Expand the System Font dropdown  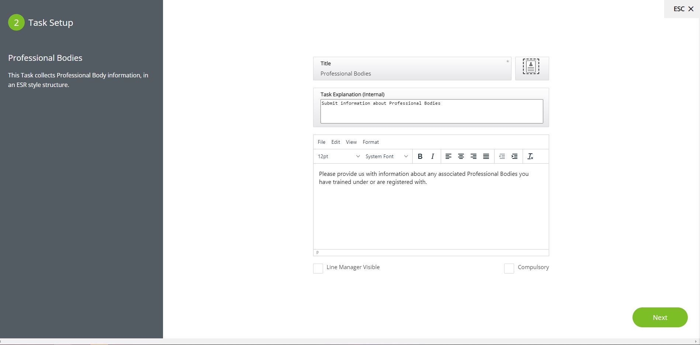click(x=386, y=156)
